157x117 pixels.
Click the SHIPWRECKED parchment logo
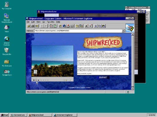(x=103, y=42)
